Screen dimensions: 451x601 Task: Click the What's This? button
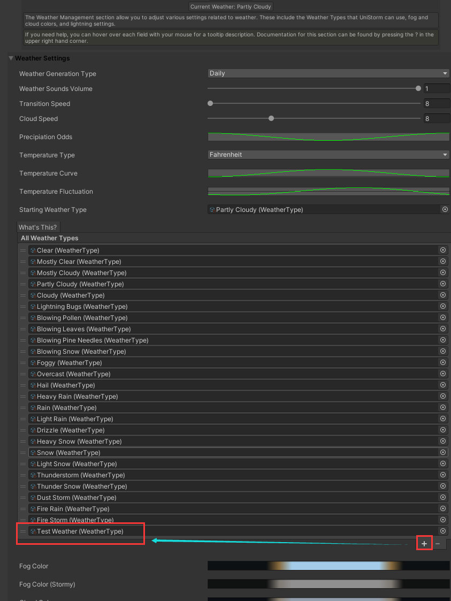pyautogui.click(x=38, y=227)
